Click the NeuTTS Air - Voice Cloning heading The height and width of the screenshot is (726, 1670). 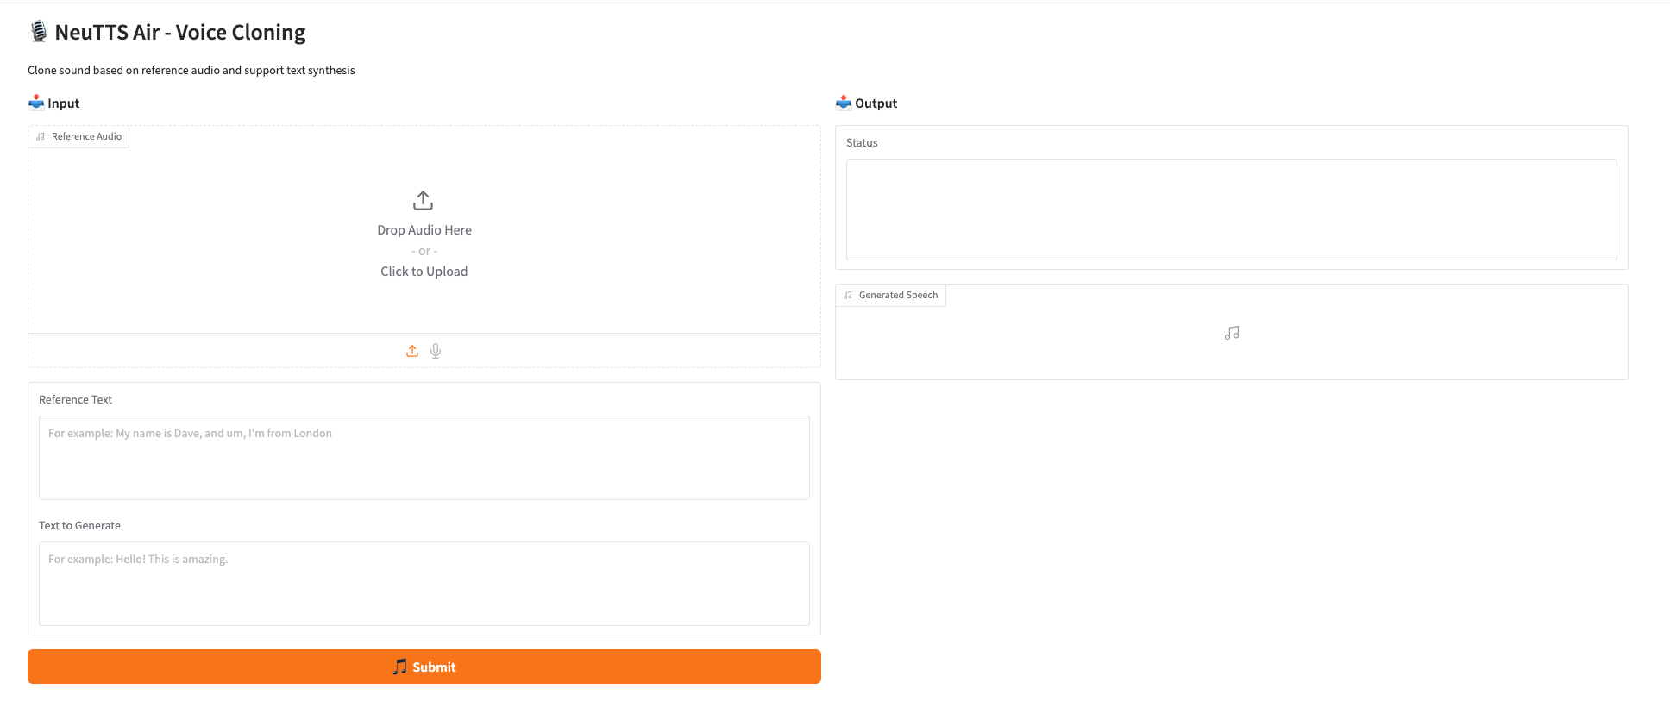(180, 32)
